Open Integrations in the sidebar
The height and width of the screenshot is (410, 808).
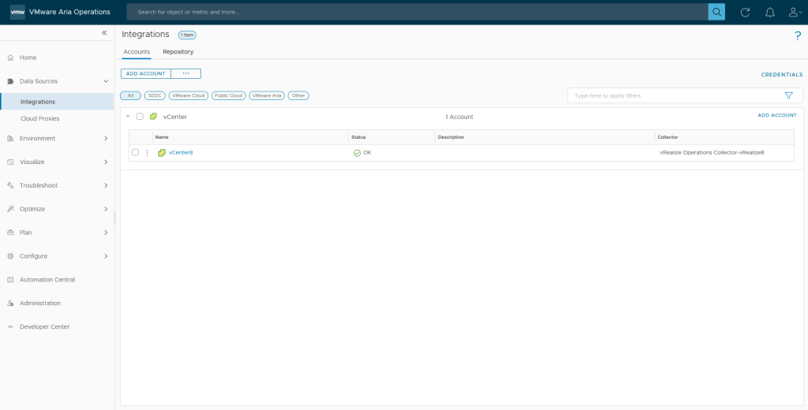tap(57, 102)
